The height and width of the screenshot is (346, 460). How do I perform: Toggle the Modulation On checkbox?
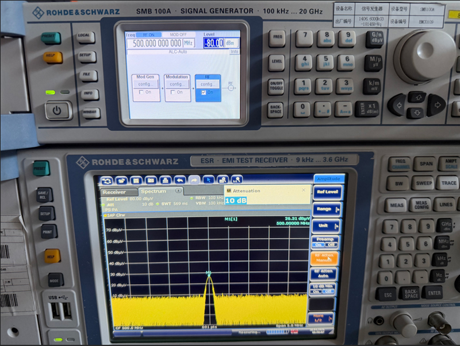tap(173, 92)
